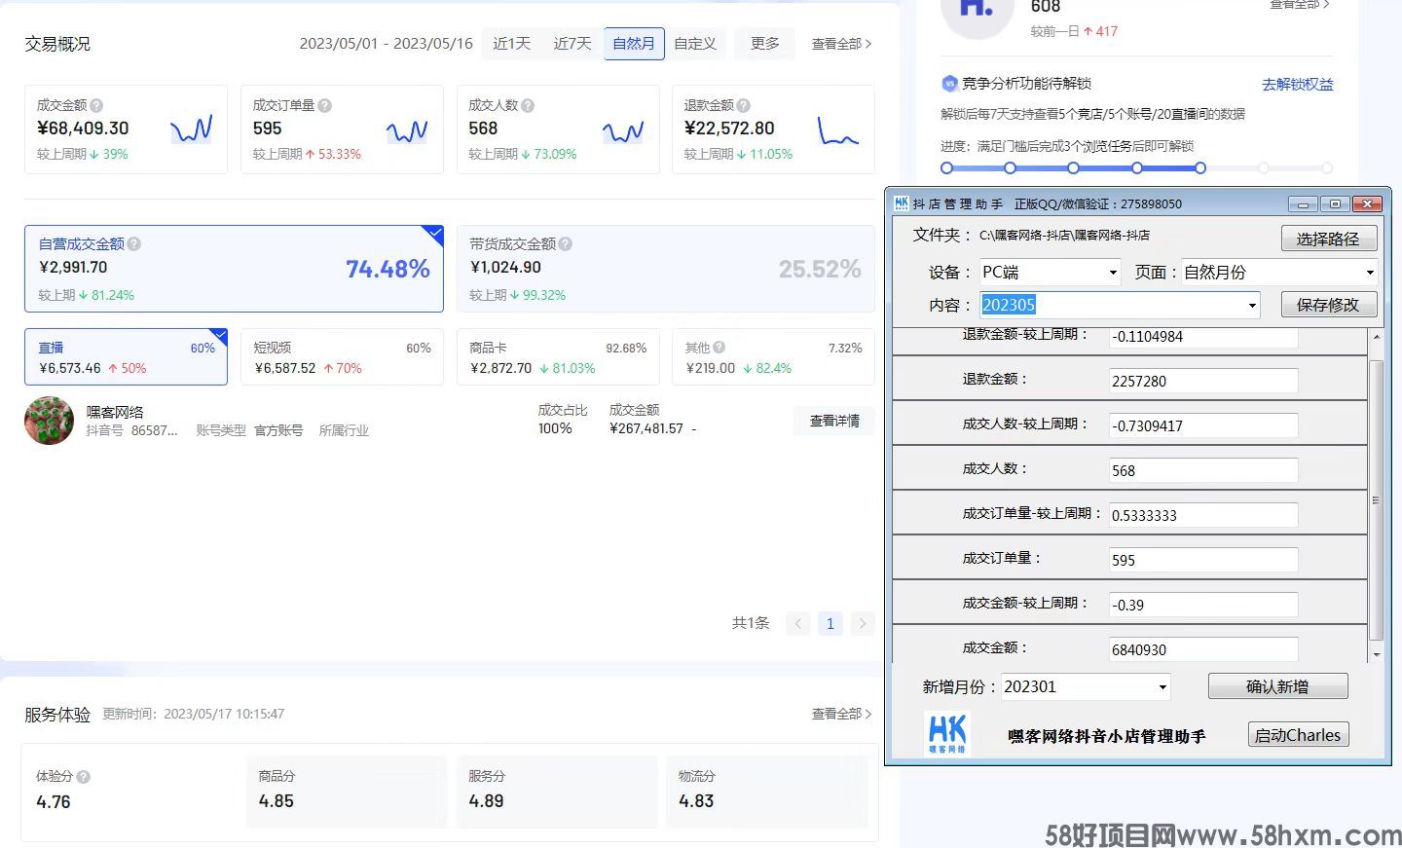
Task: Click 竞争分析 shield icon
Action: coord(949,84)
